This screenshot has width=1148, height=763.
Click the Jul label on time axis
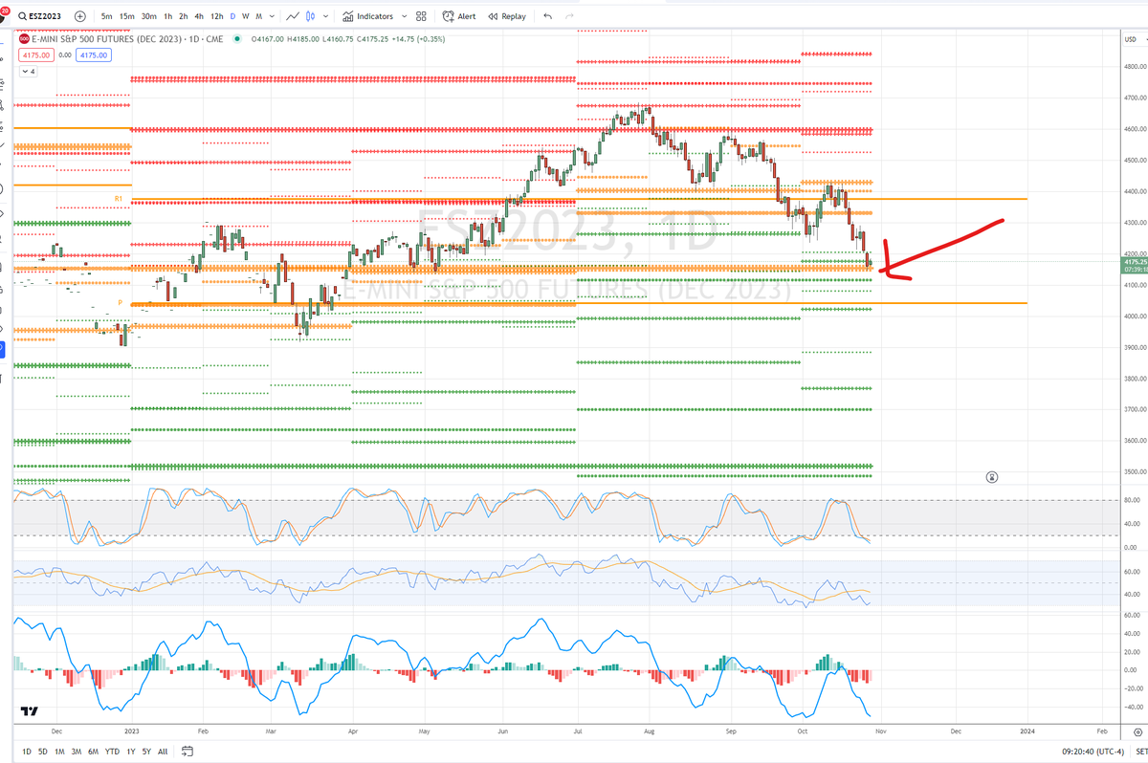coord(580,730)
